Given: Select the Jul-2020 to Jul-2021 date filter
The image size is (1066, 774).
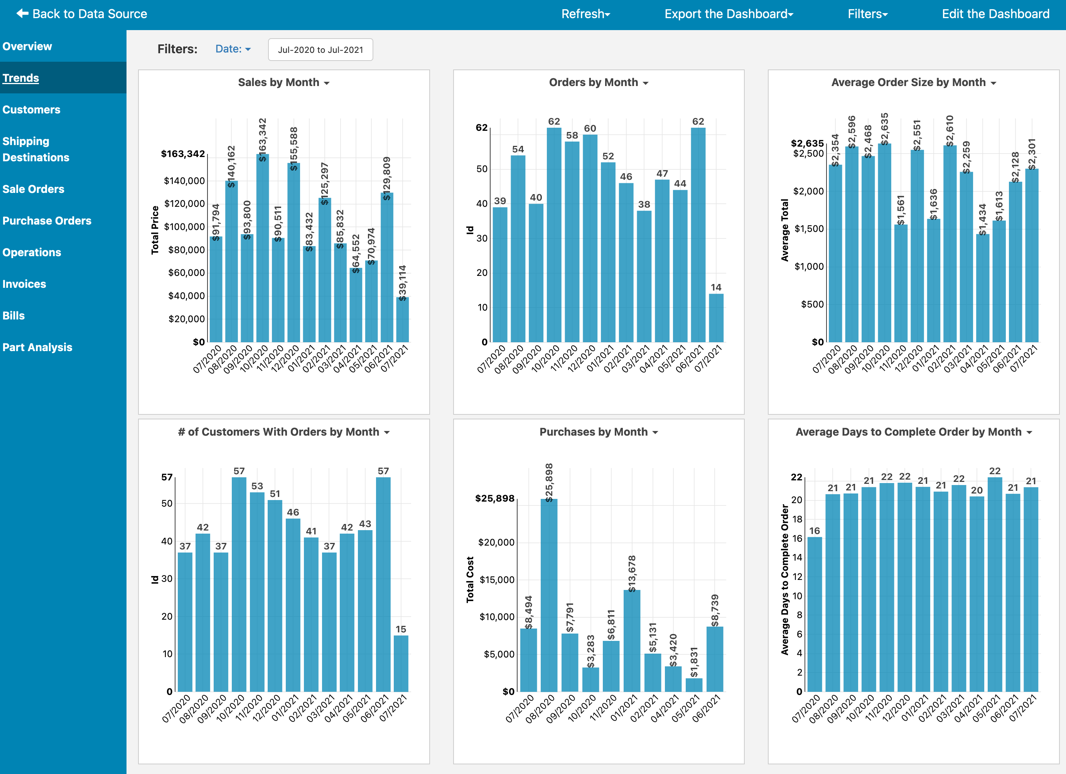Looking at the screenshot, I should [319, 50].
